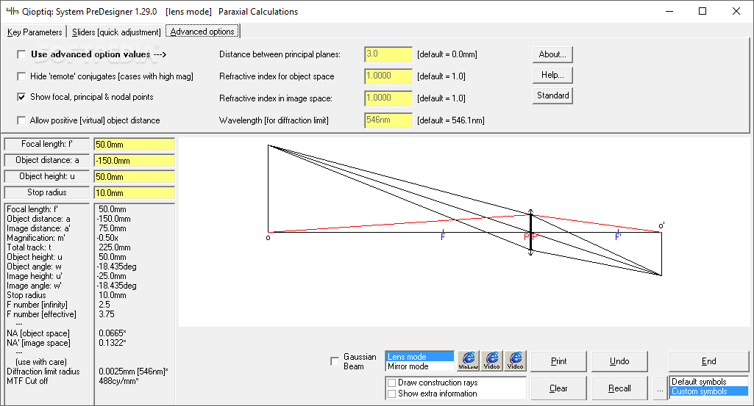Click the image space refractive index field
Image resolution: width=754 pixels, height=406 pixels.
(388, 98)
